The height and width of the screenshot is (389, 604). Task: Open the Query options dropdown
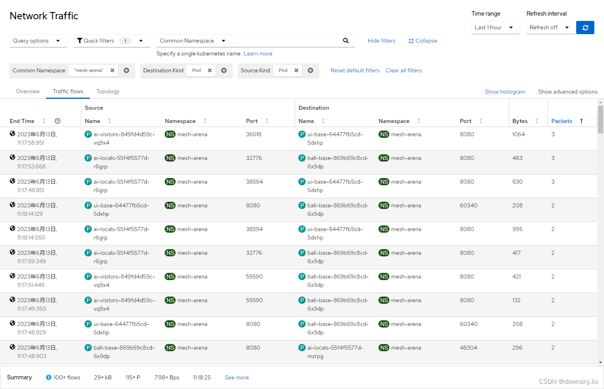point(38,41)
